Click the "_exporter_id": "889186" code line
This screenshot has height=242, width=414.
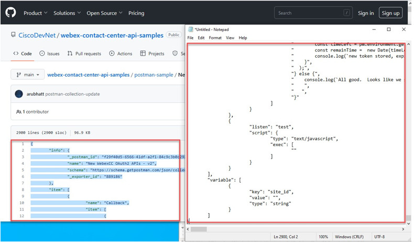[95, 176]
